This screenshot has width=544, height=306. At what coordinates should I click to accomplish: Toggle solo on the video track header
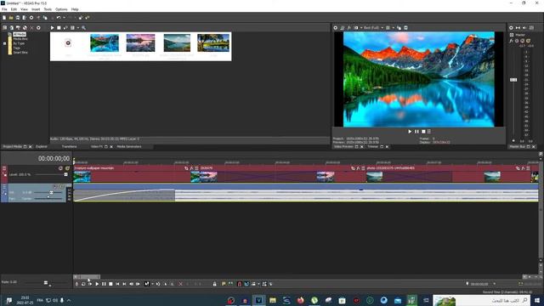pos(67,168)
